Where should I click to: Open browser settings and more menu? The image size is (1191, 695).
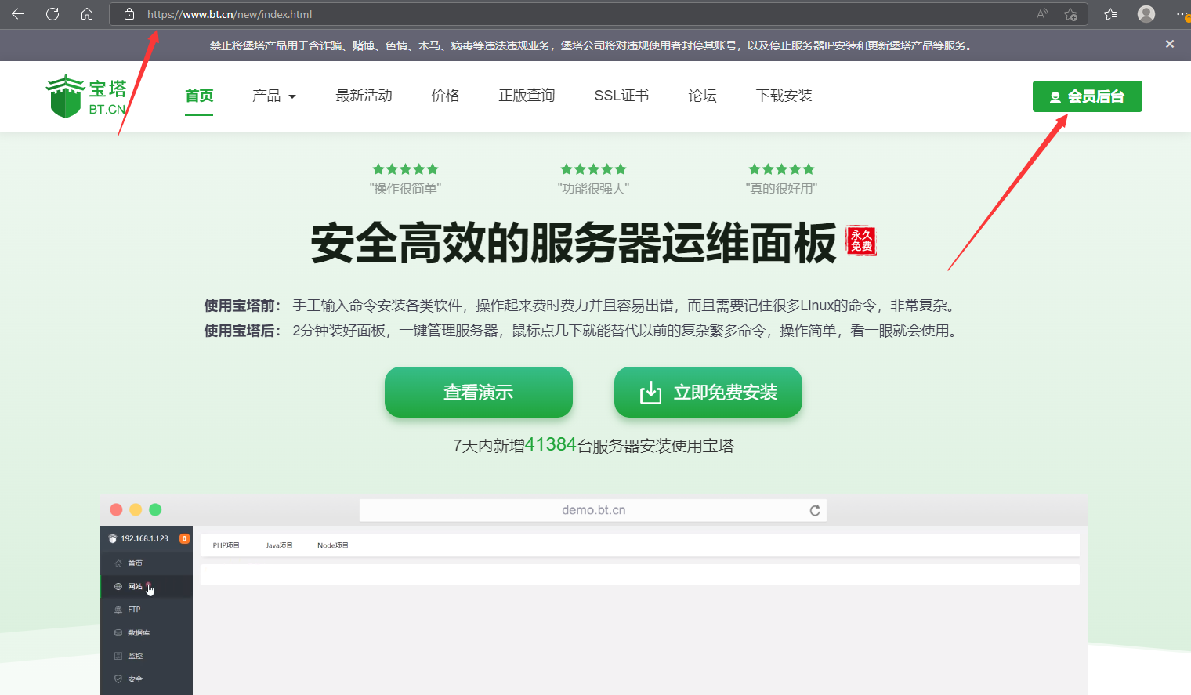click(1182, 14)
